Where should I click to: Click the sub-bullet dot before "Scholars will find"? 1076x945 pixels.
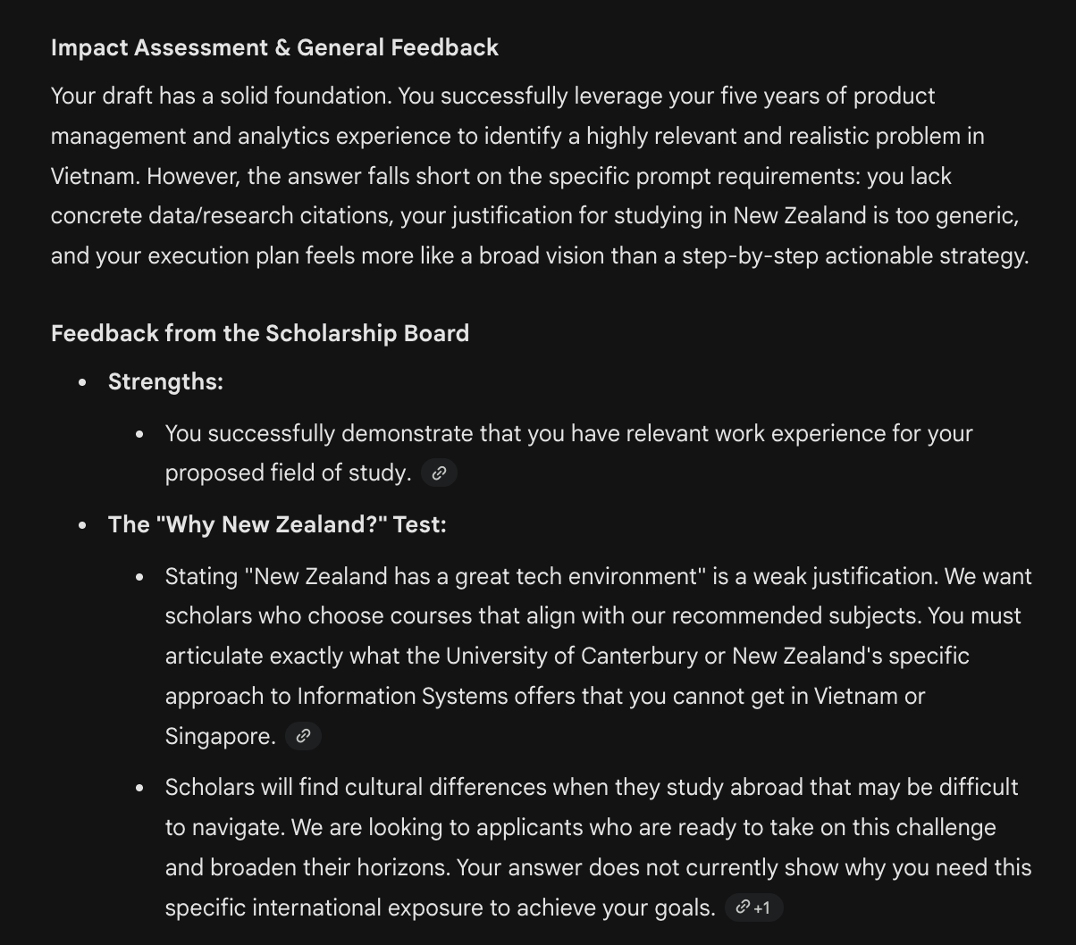click(x=140, y=788)
